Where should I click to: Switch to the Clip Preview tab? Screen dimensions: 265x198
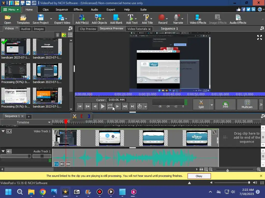(x=88, y=29)
